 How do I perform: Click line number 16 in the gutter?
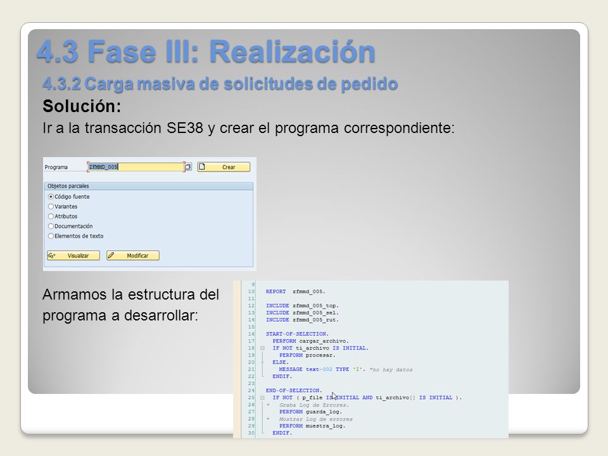251,334
